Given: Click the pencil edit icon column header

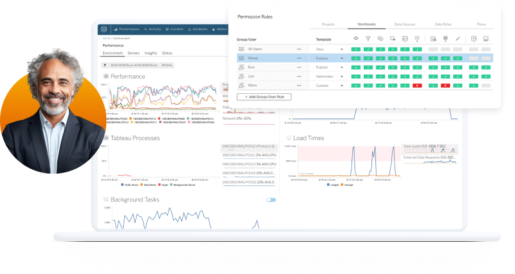Looking at the screenshot, I should [x=458, y=39].
